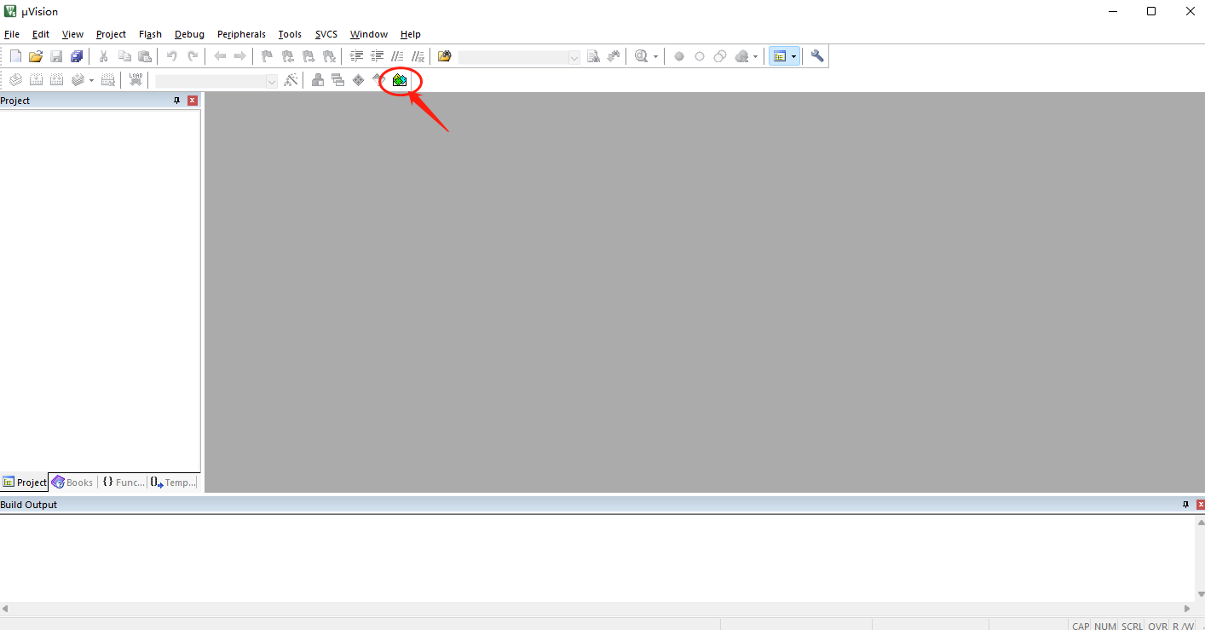Click the Copy icon in the toolbar
Screen dimensions: 1205x630
pos(124,56)
